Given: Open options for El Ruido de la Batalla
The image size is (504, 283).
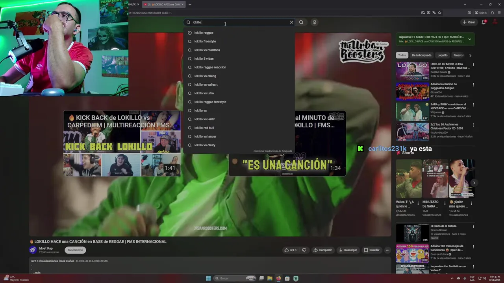Looking at the screenshot, I should tap(473, 226).
